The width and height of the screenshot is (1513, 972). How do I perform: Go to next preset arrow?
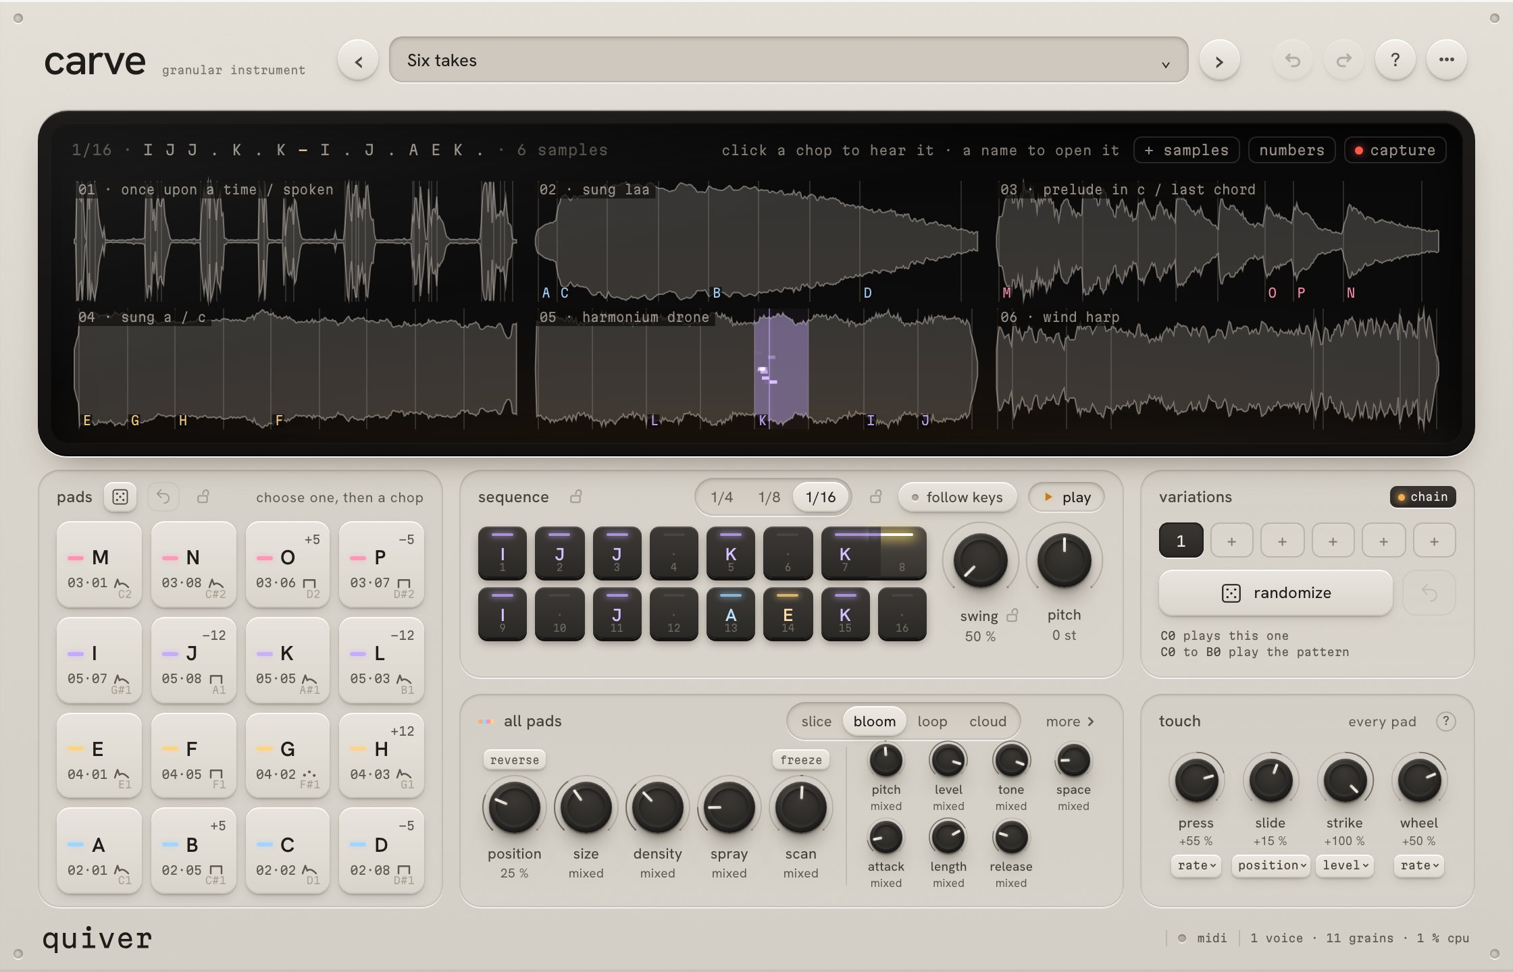pyautogui.click(x=1219, y=61)
